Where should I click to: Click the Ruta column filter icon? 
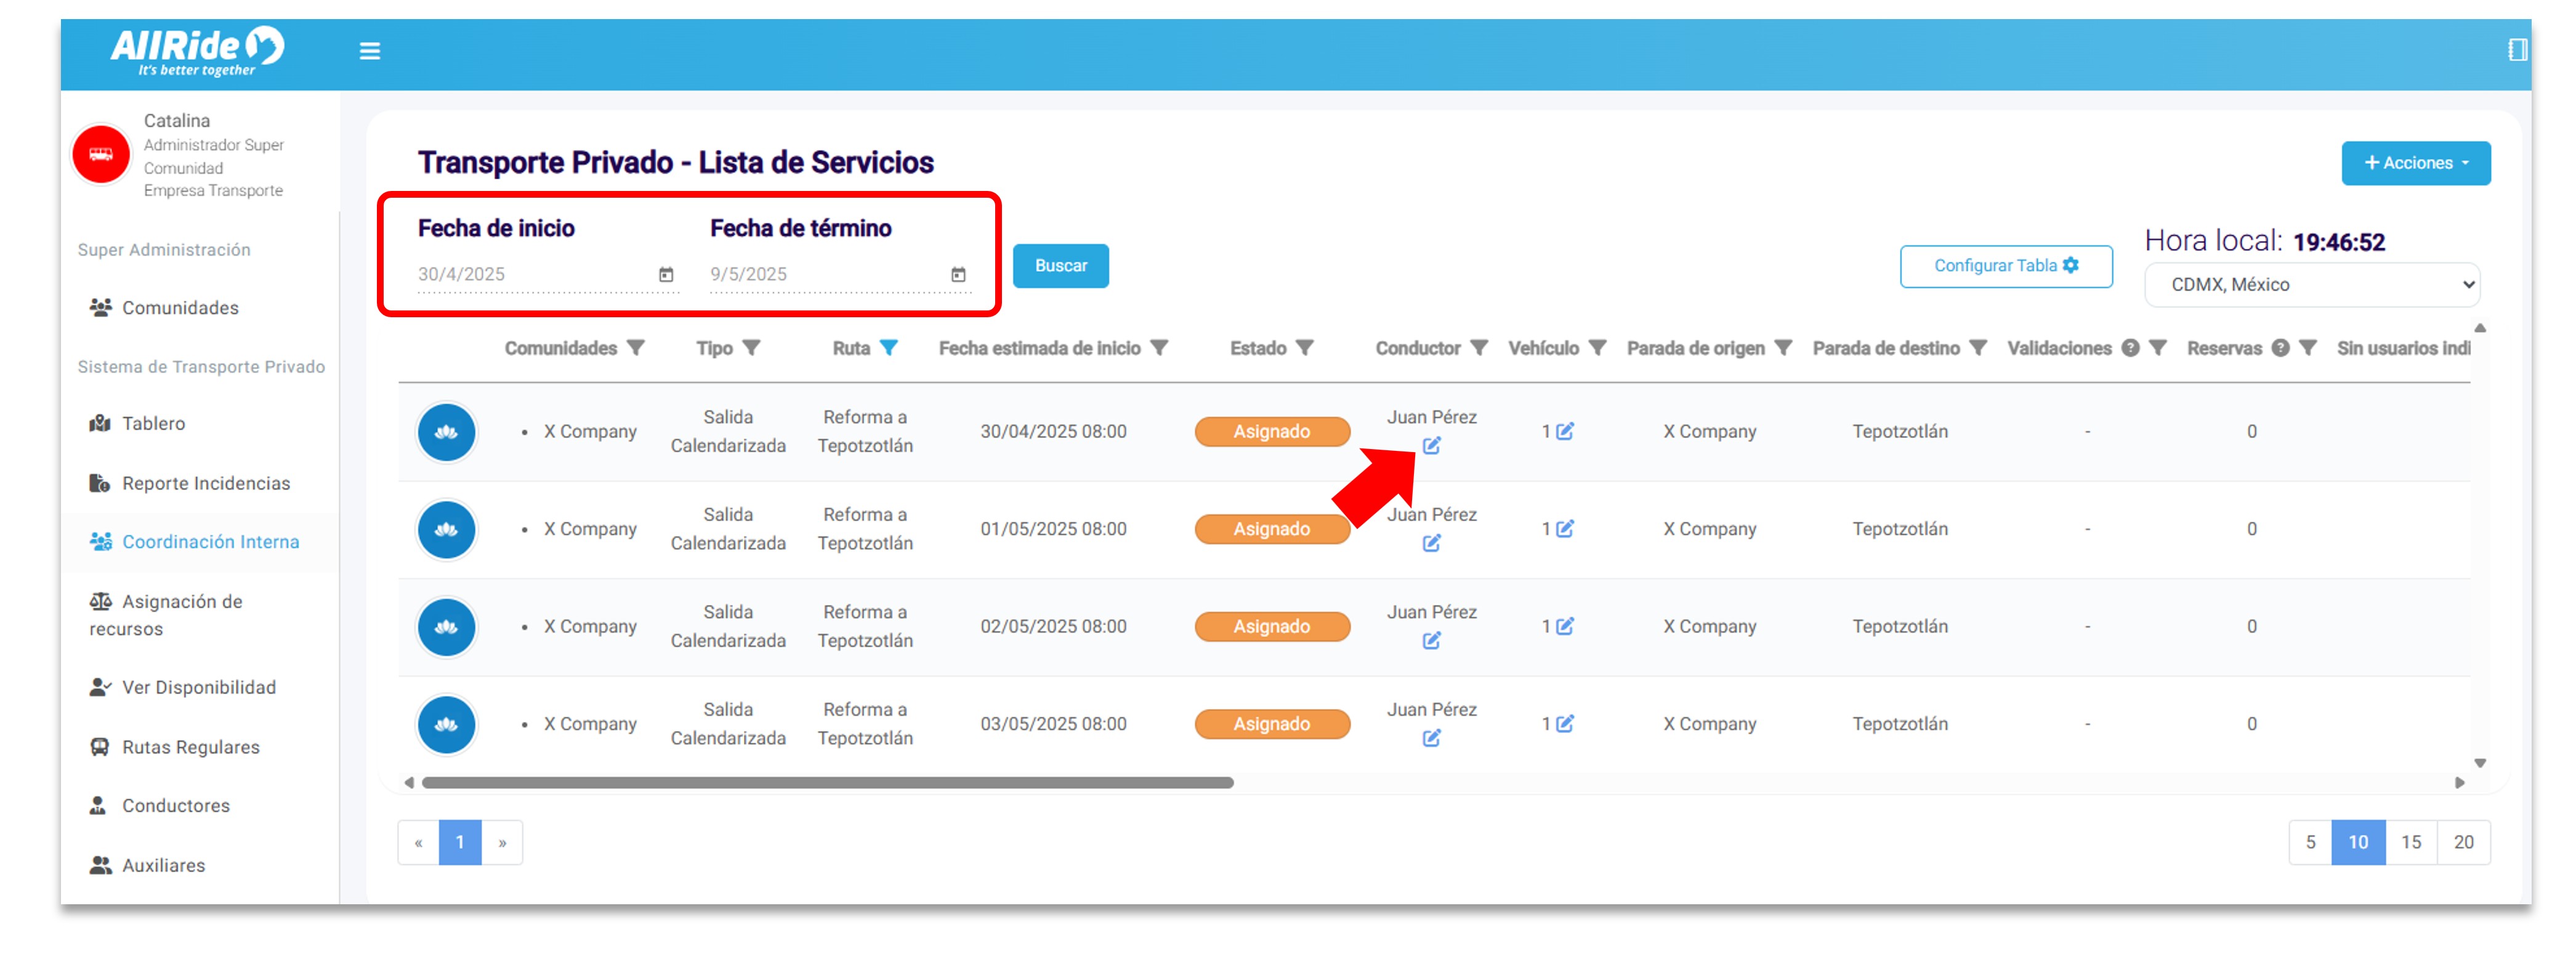click(888, 348)
